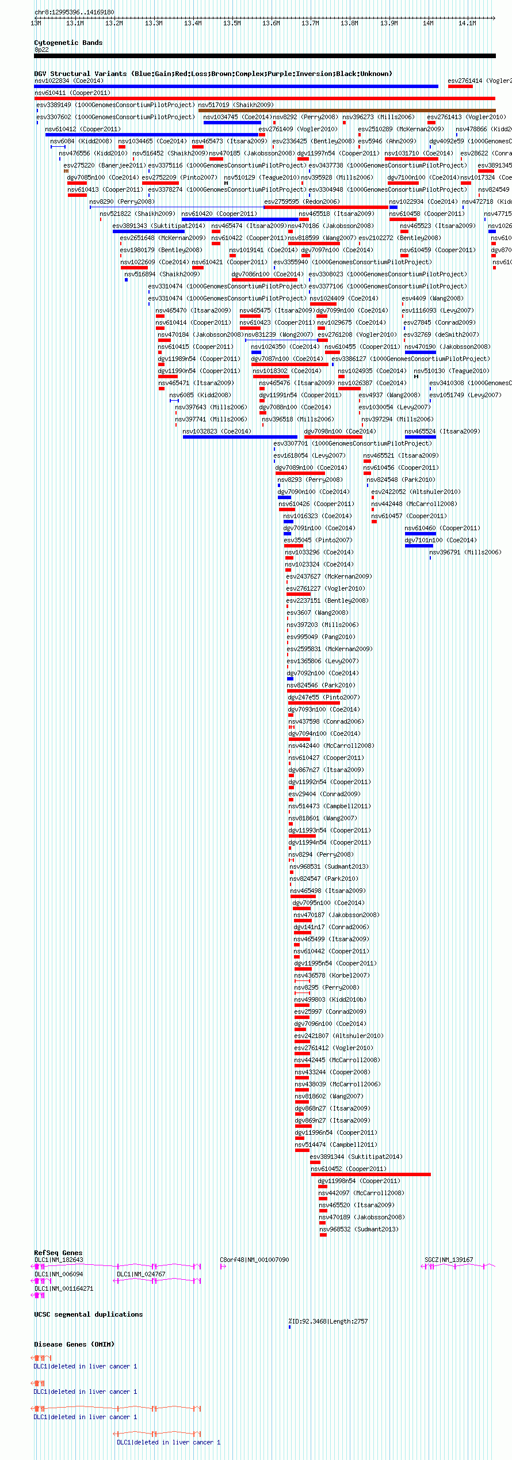The width and height of the screenshot is (512, 1460).
Task: Open gene SGCZ|NM_139167
Action: pyautogui.click(x=449, y=1260)
